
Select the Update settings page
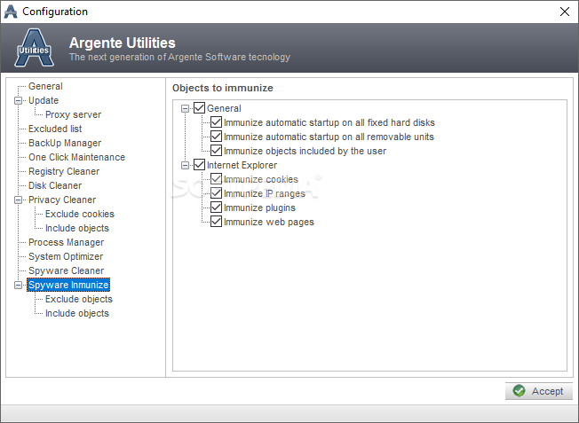tap(44, 100)
